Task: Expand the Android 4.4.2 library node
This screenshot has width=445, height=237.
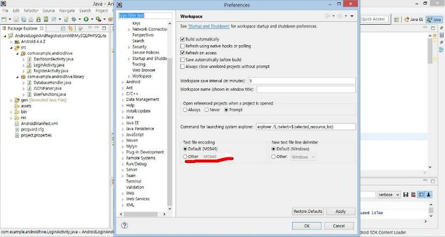Action: coord(11,42)
